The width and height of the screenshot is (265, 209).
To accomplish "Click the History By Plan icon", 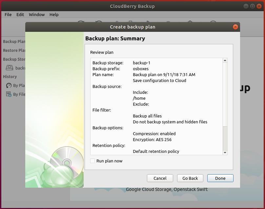I will point(9,85).
